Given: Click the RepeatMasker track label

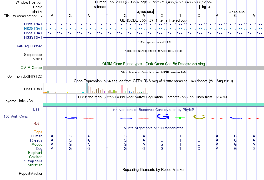Looking at the screenshot, I should click(31, 173).
